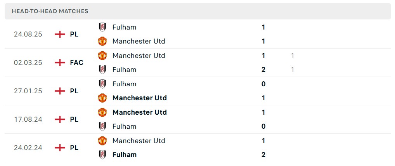The height and width of the screenshot is (166, 395).
Task: Click Manchester Utd crest in 24.08.25 match
Action: [x=102, y=41]
